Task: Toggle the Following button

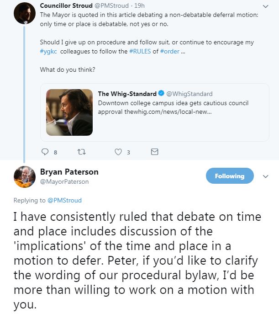Action: (229, 176)
